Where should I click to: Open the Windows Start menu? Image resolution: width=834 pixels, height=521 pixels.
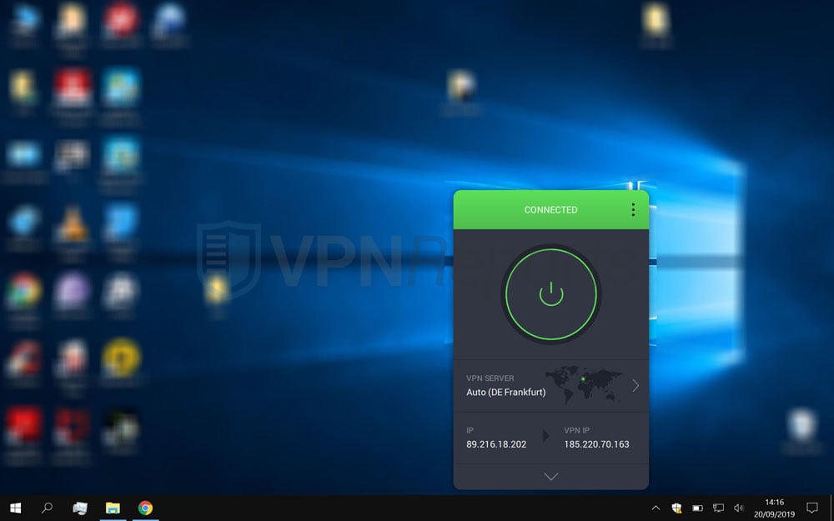15,508
